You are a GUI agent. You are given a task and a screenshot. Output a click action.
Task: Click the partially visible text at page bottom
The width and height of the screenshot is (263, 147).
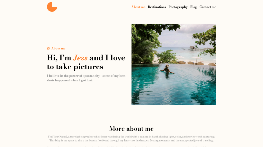[131, 146]
